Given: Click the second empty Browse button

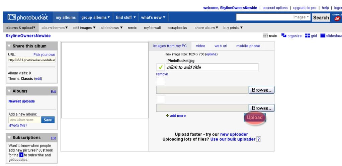Looking at the screenshot, I should point(261,108).
